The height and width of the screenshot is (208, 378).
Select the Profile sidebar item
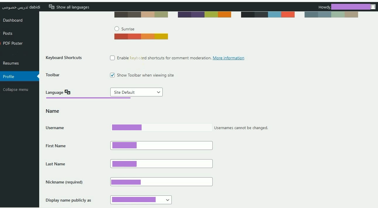tap(9, 77)
